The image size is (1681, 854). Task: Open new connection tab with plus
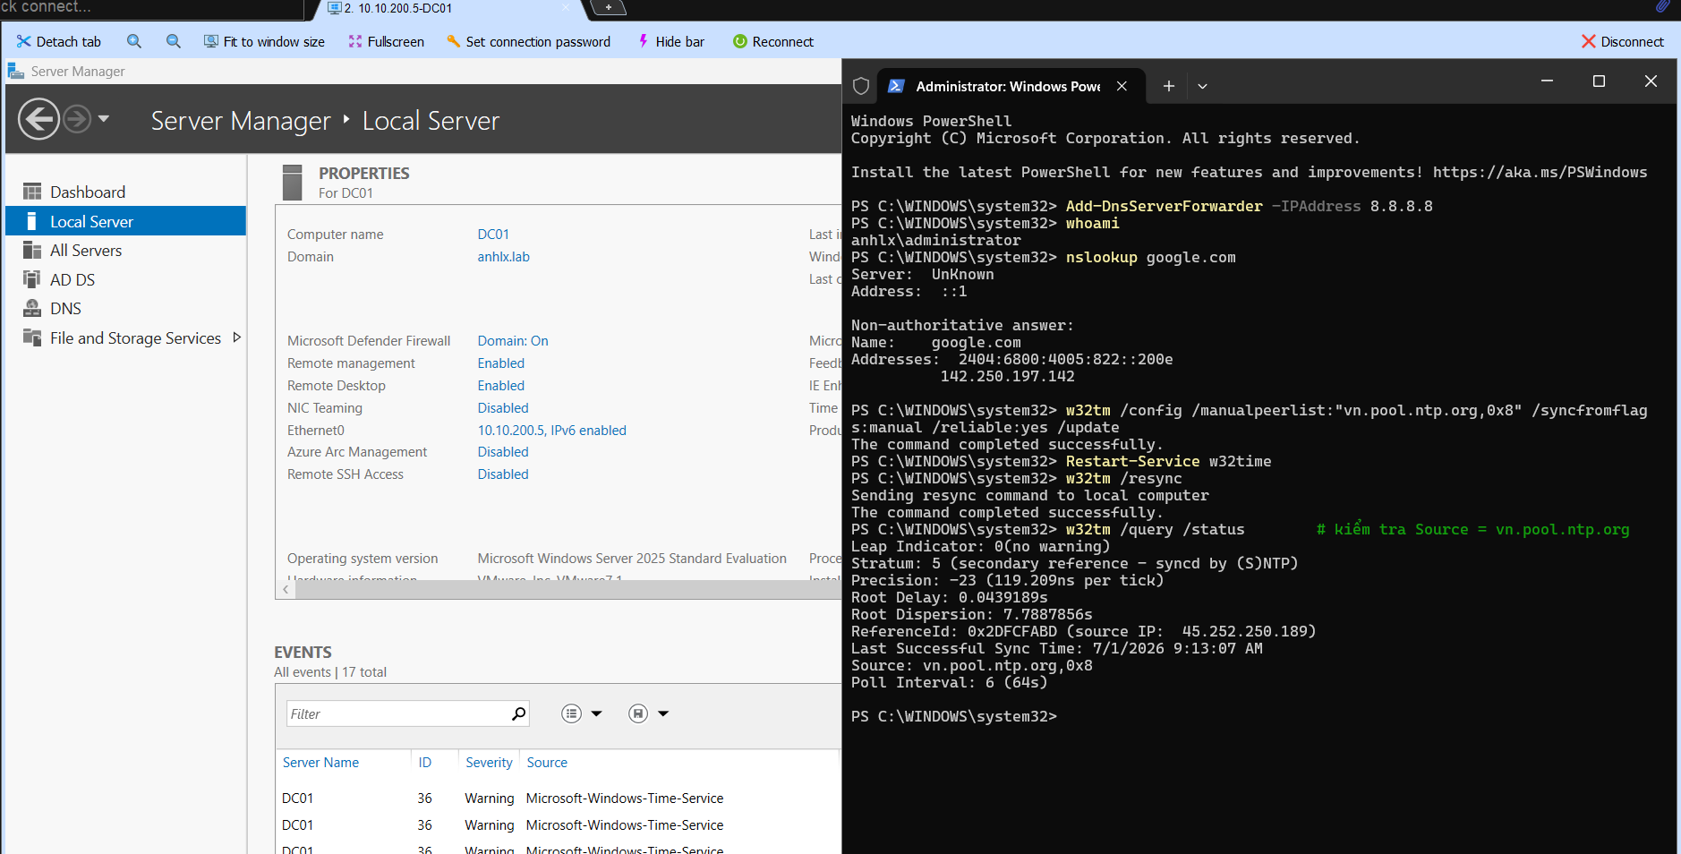(609, 8)
